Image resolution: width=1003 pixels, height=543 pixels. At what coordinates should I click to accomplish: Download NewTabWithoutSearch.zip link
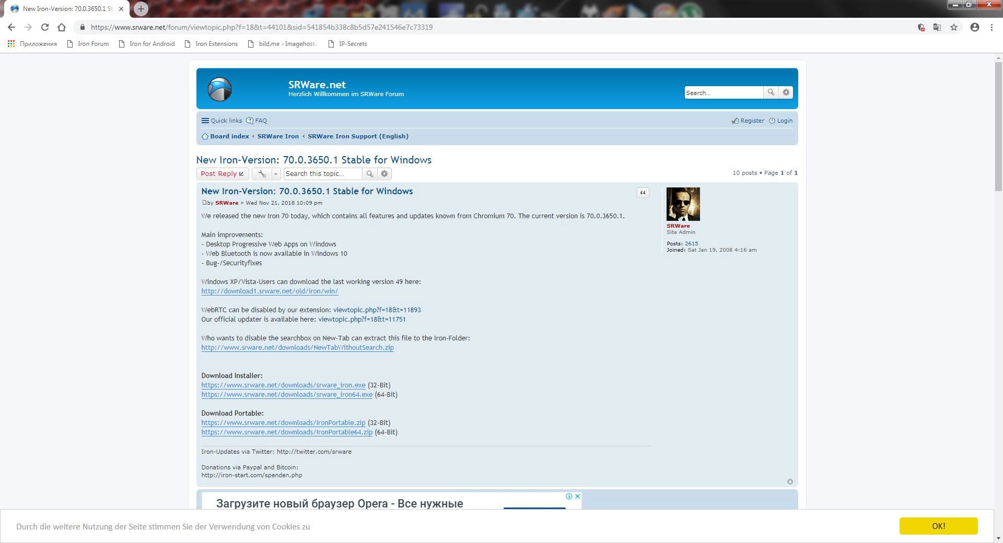pos(298,348)
